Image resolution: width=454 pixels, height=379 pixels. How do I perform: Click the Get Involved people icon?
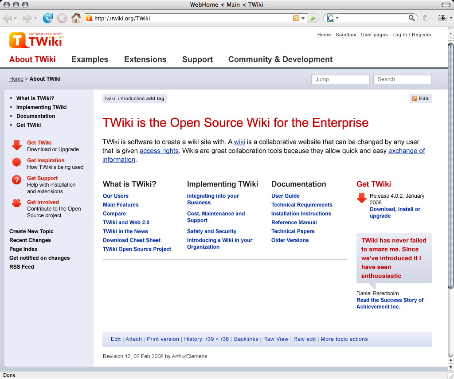click(x=17, y=203)
